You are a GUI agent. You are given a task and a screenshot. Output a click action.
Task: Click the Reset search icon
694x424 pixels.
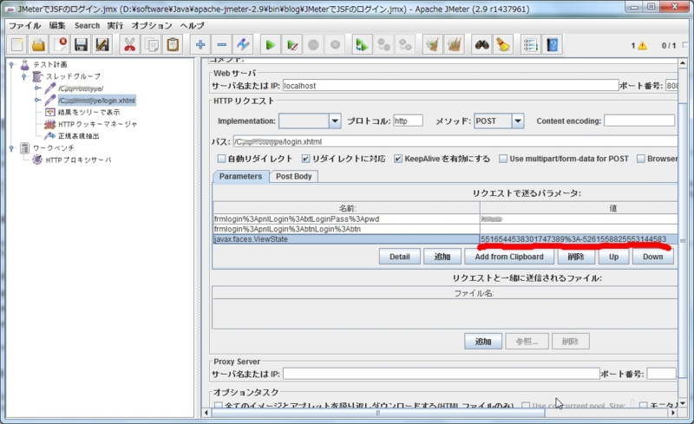[503, 45]
